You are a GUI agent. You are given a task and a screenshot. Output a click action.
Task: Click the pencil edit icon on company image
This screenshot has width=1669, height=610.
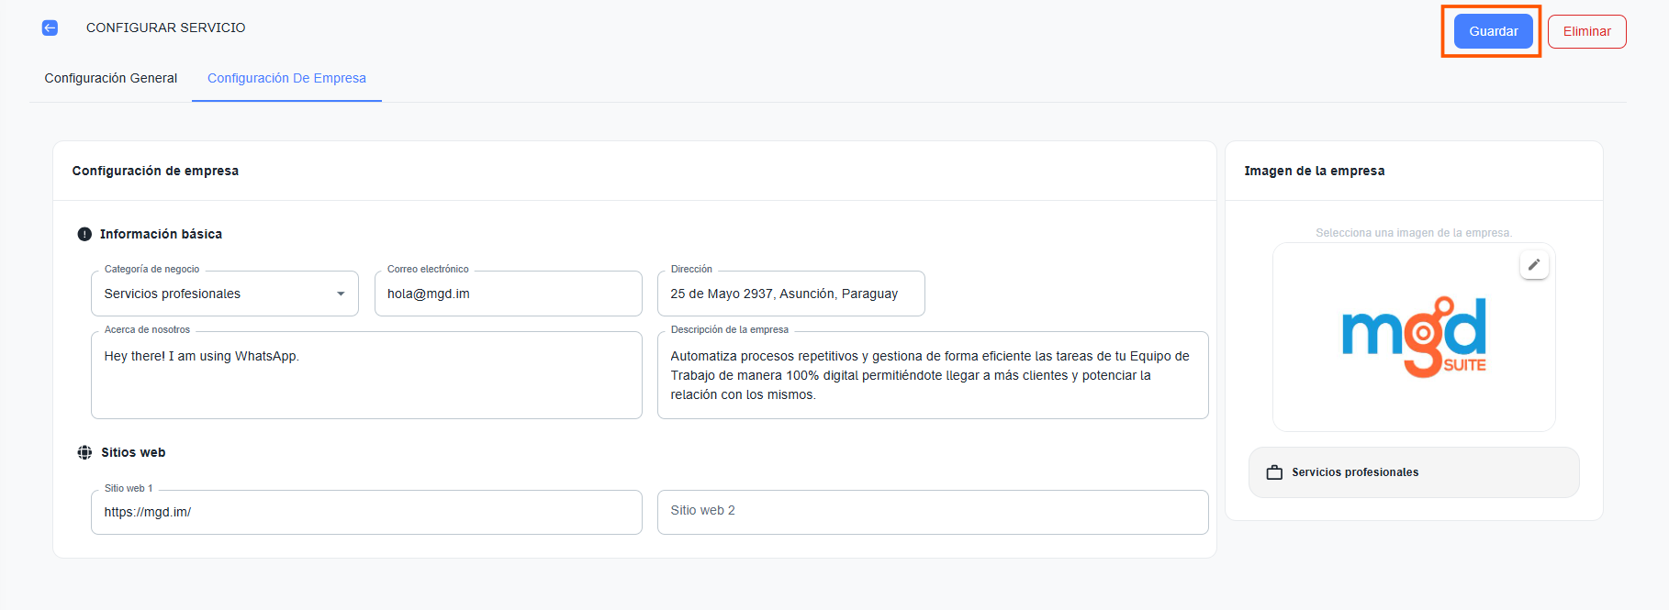[x=1533, y=265]
